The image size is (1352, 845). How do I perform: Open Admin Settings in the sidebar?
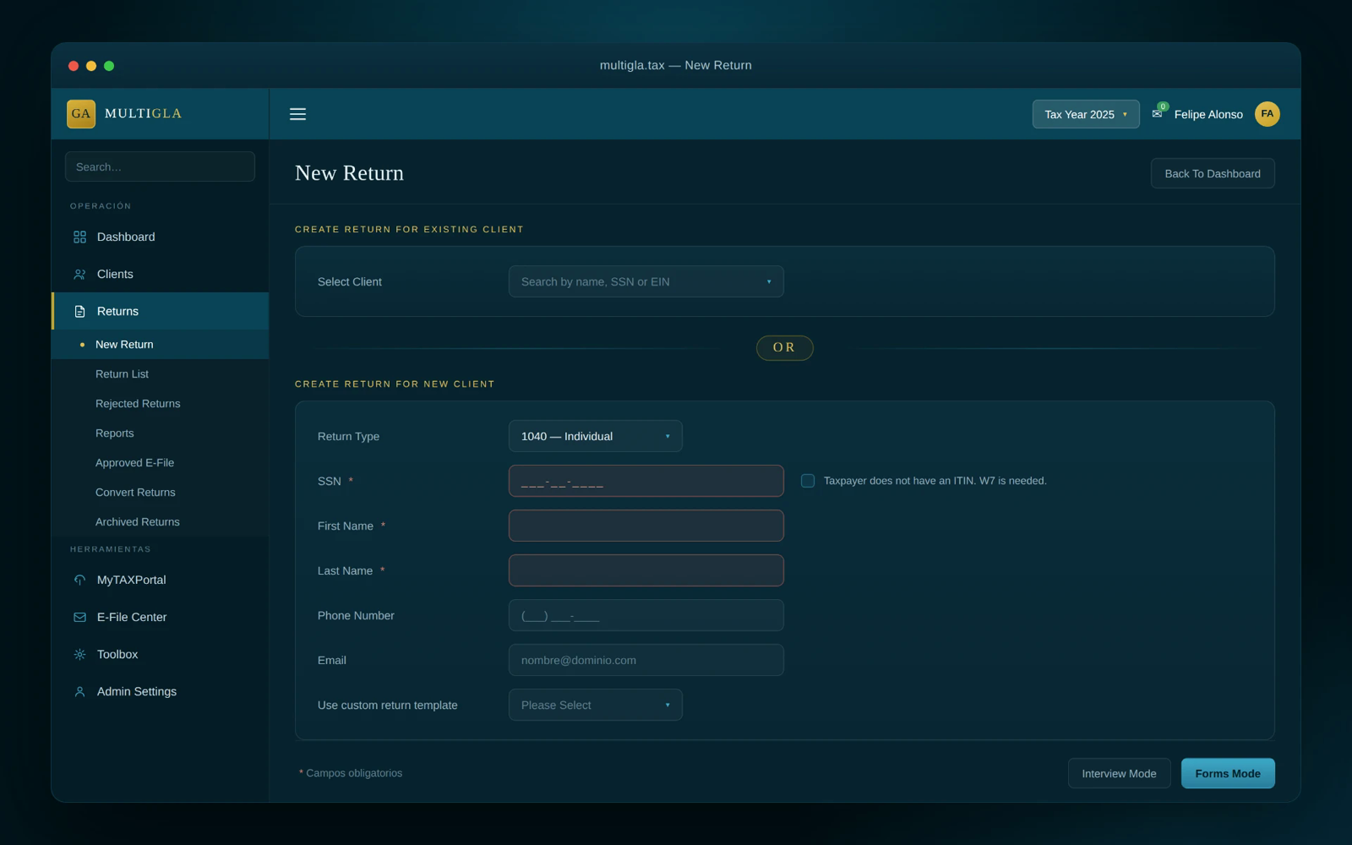click(161, 692)
